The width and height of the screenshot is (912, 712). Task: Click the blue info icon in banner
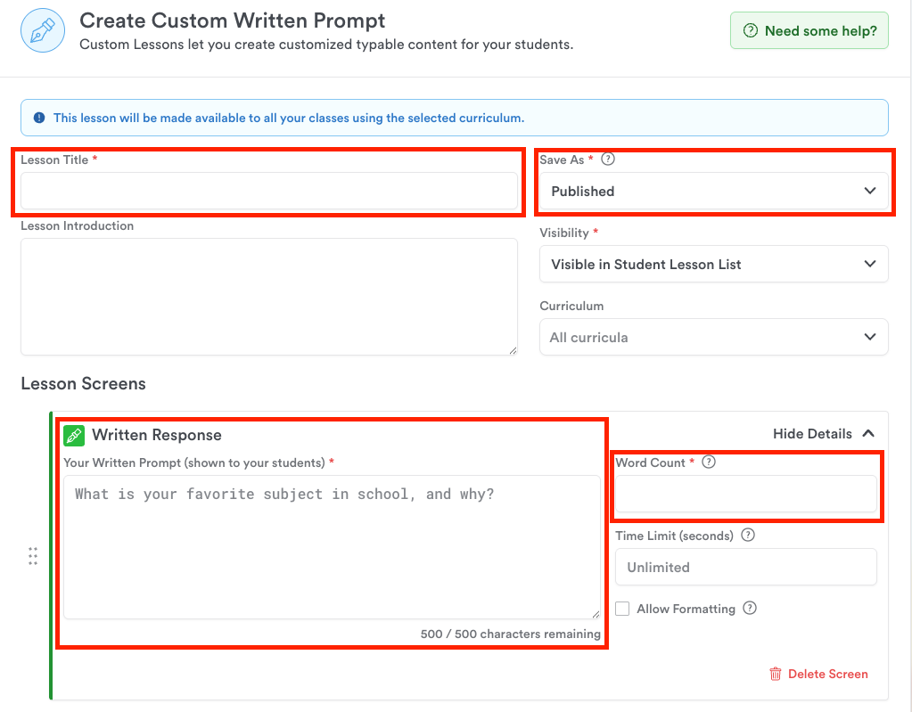click(x=39, y=118)
